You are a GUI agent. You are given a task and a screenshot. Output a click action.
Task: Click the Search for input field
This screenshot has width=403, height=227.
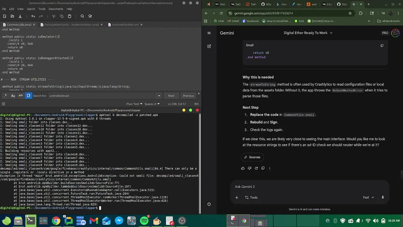[x=102, y=96]
